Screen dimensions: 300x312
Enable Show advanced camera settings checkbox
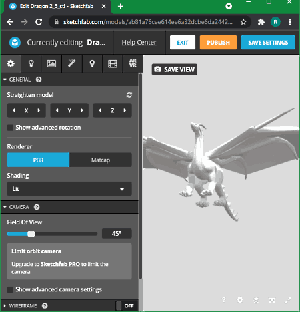point(10,289)
